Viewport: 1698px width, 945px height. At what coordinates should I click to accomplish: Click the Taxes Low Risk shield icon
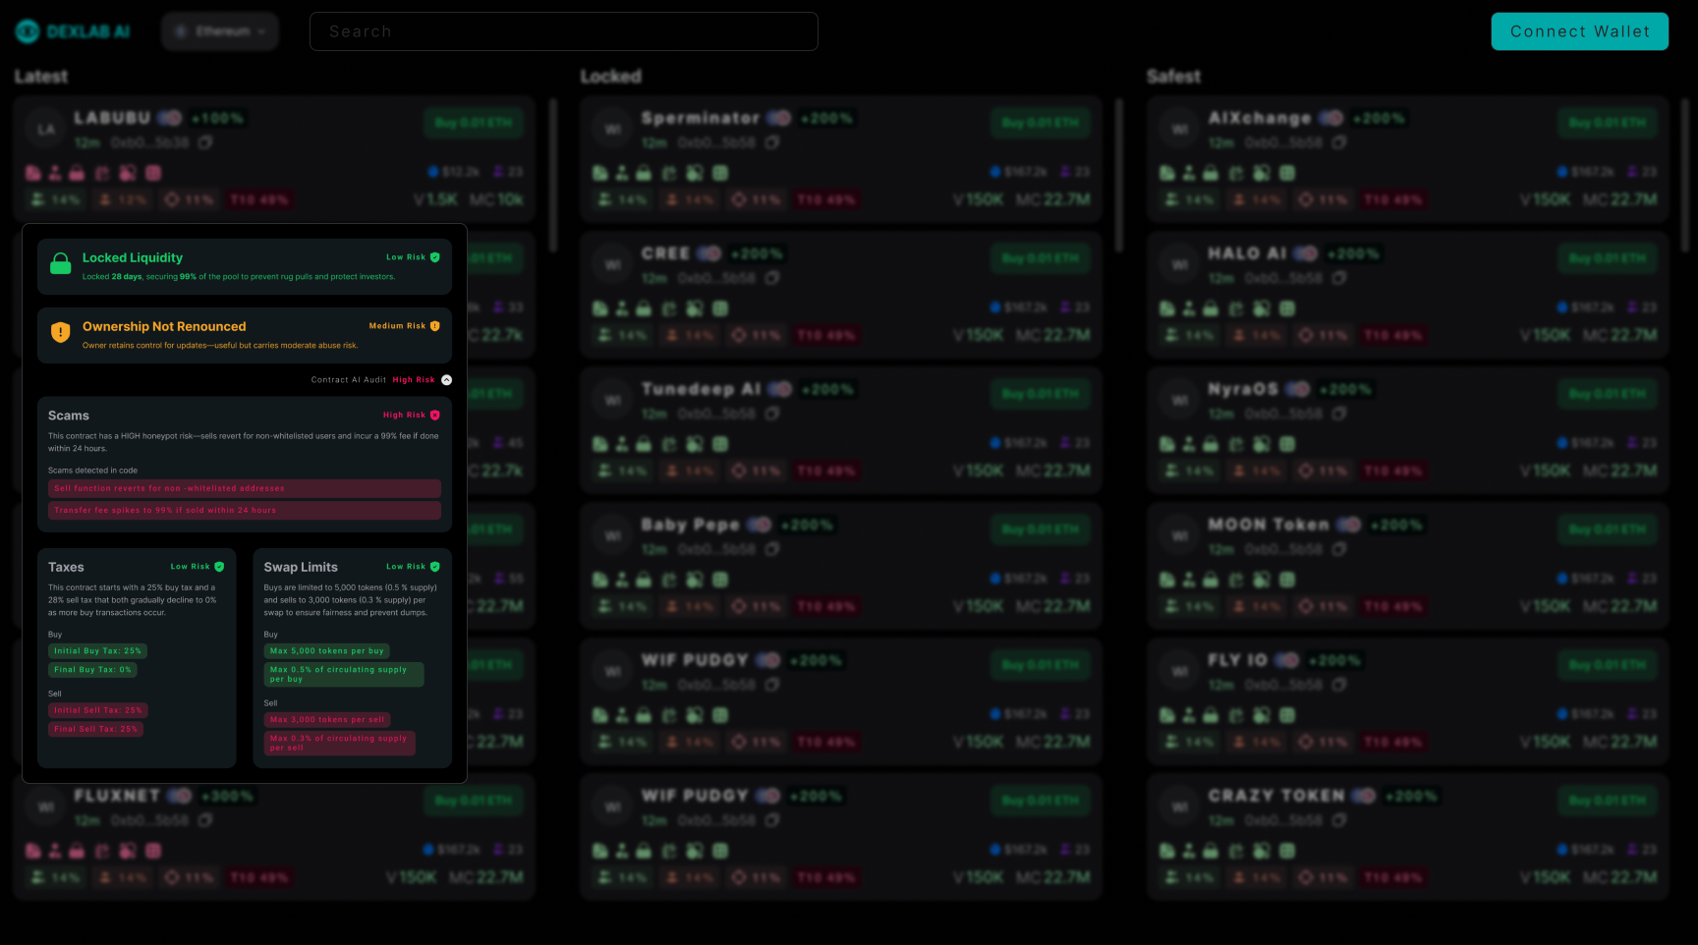pos(219,567)
